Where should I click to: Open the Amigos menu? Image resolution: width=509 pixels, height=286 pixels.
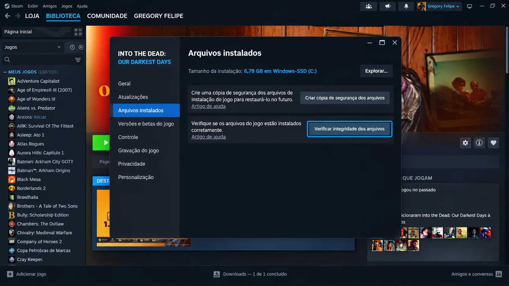click(x=50, y=6)
